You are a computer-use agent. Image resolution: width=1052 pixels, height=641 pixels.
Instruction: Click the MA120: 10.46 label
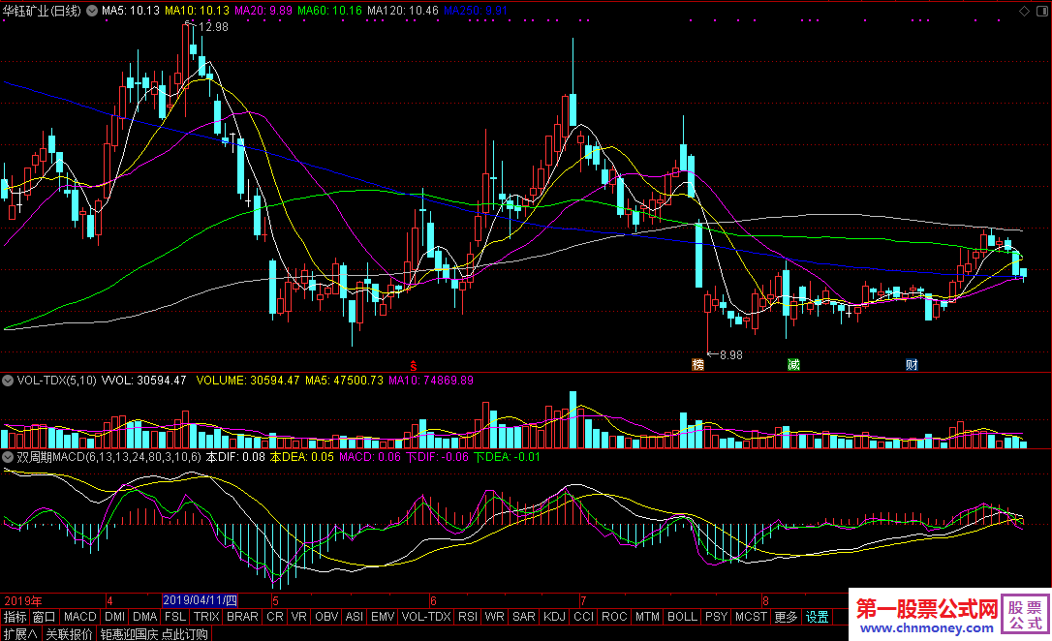[x=403, y=11]
